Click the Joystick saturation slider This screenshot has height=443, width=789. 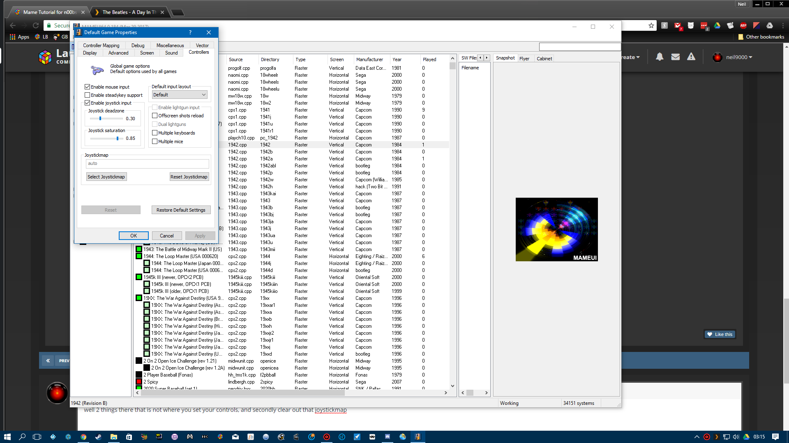106,139
